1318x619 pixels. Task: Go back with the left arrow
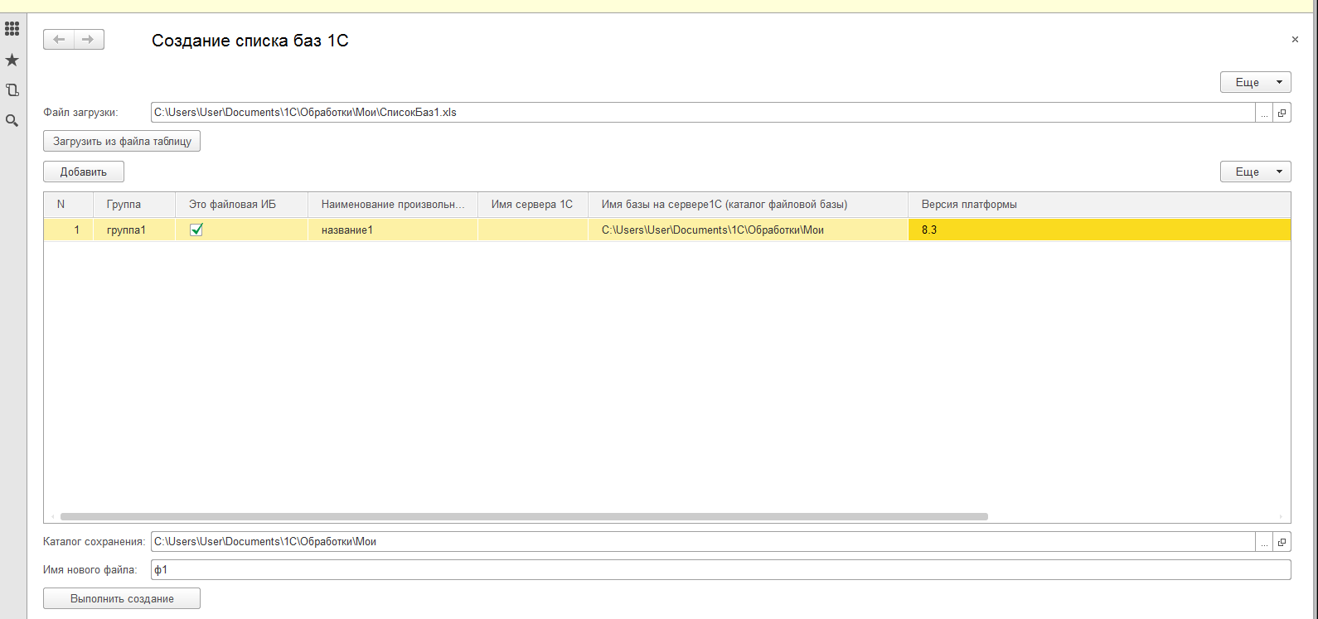pyautogui.click(x=59, y=39)
